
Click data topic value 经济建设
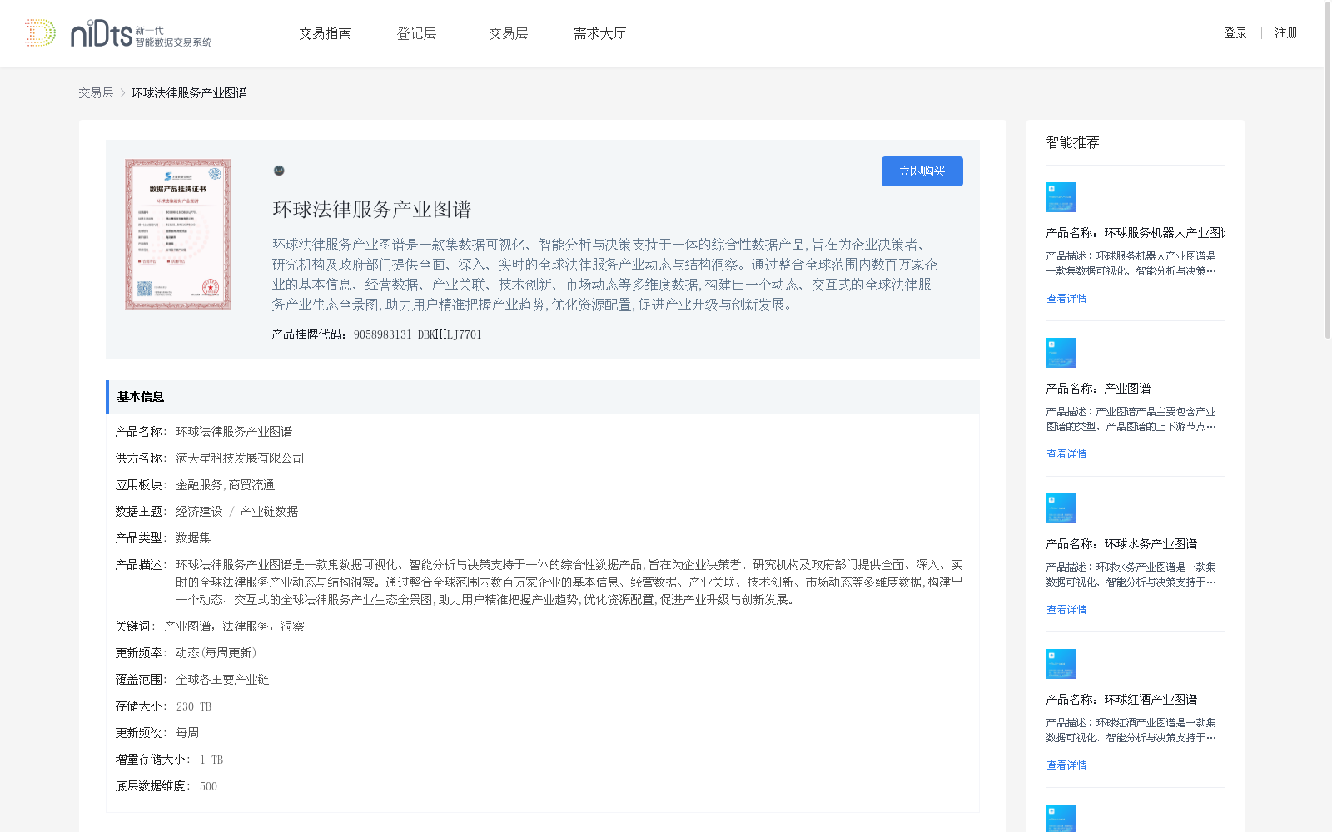point(199,512)
